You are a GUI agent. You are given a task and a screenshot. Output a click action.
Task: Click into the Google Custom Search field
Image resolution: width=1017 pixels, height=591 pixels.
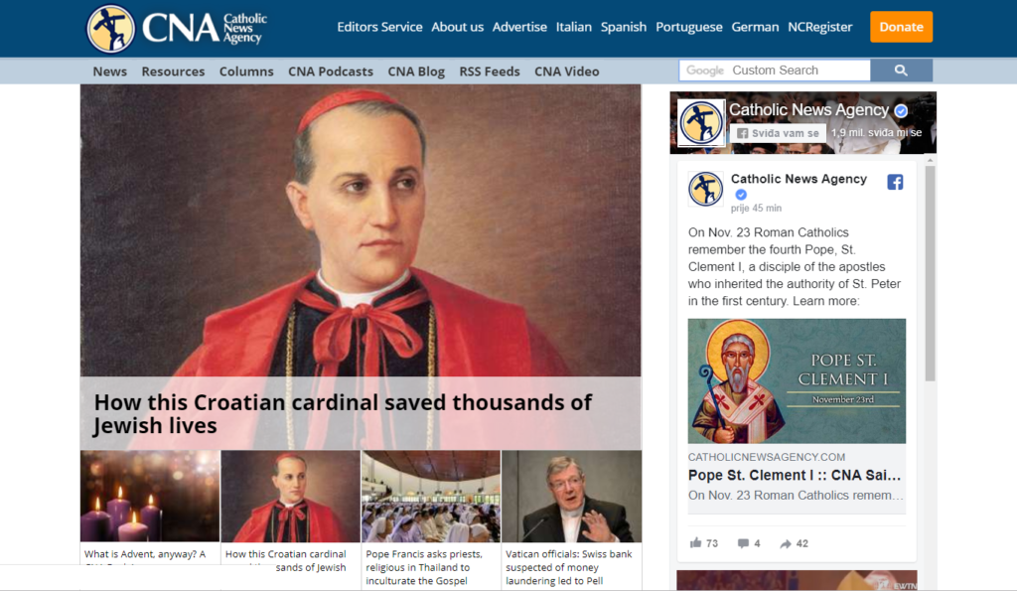point(775,71)
